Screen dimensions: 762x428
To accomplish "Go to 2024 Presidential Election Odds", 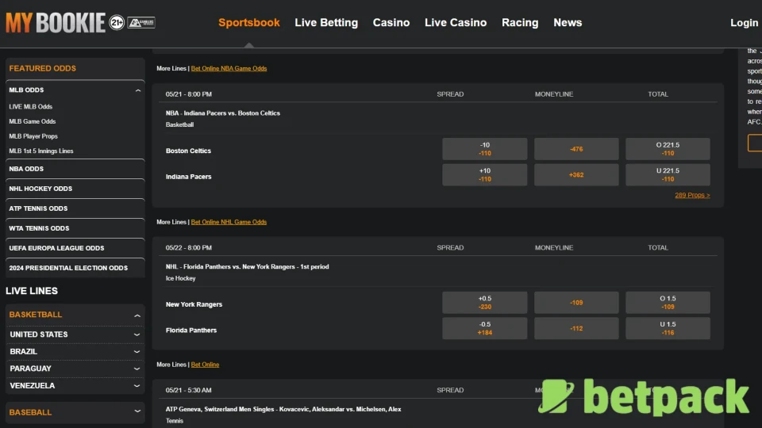I will click(x=68, y=268).
